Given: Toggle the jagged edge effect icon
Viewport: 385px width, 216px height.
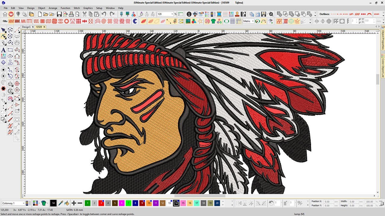Looking at the screenshot, I should pyautogui.click(x=297, y=21).
